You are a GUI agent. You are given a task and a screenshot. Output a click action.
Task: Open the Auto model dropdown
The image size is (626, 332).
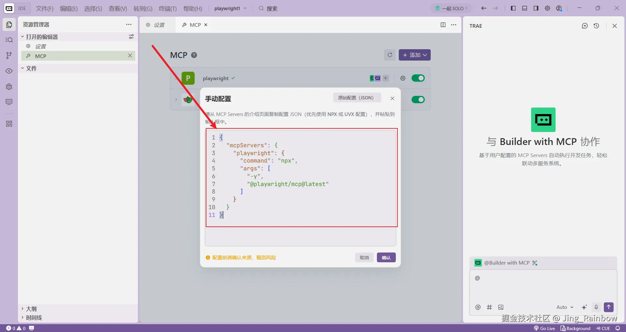(x=564, y=307)
